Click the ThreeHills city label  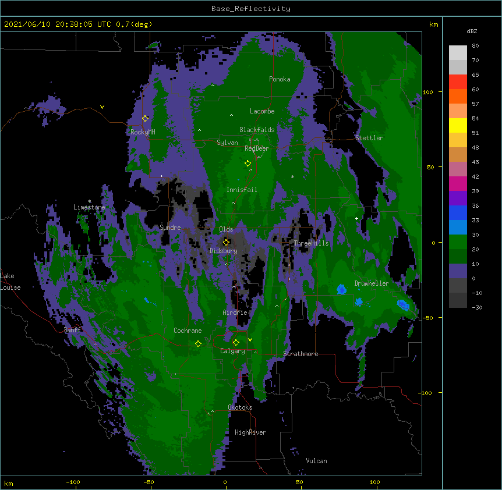311,243
